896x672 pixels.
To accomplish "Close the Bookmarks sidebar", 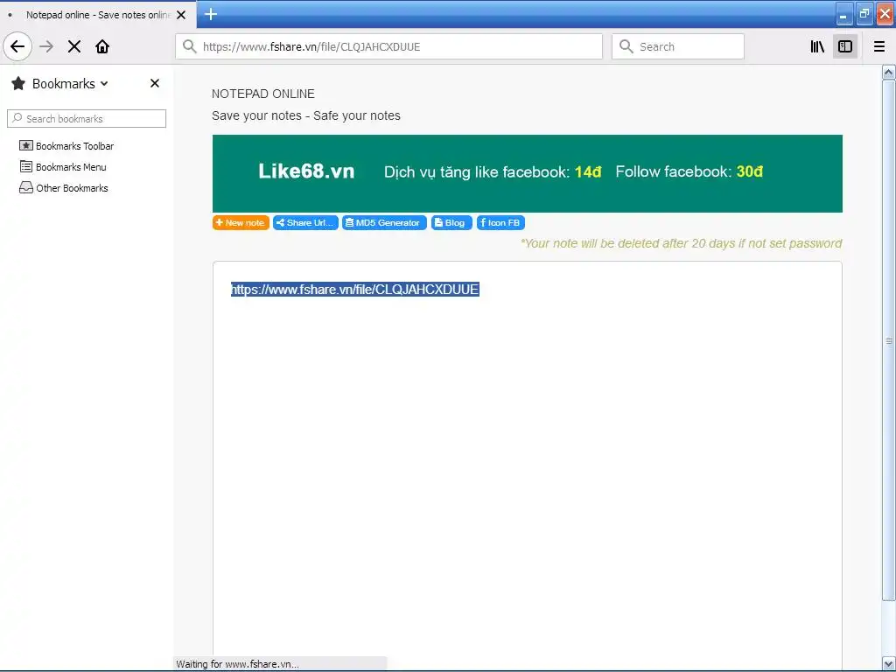I will 154,83.
